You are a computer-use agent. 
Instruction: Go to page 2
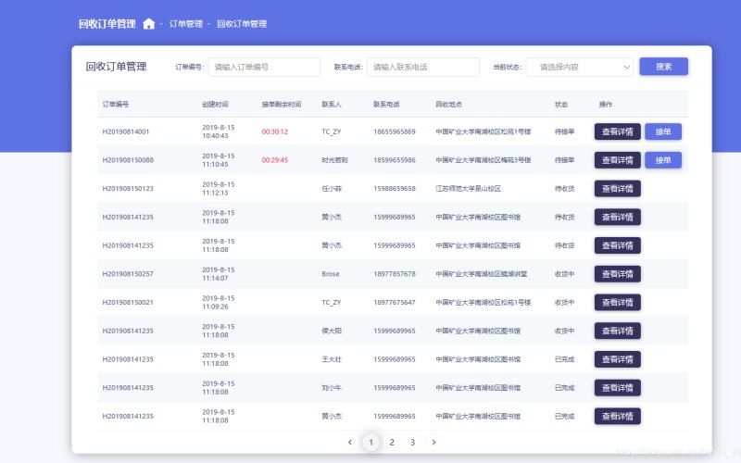pos(392,443)
